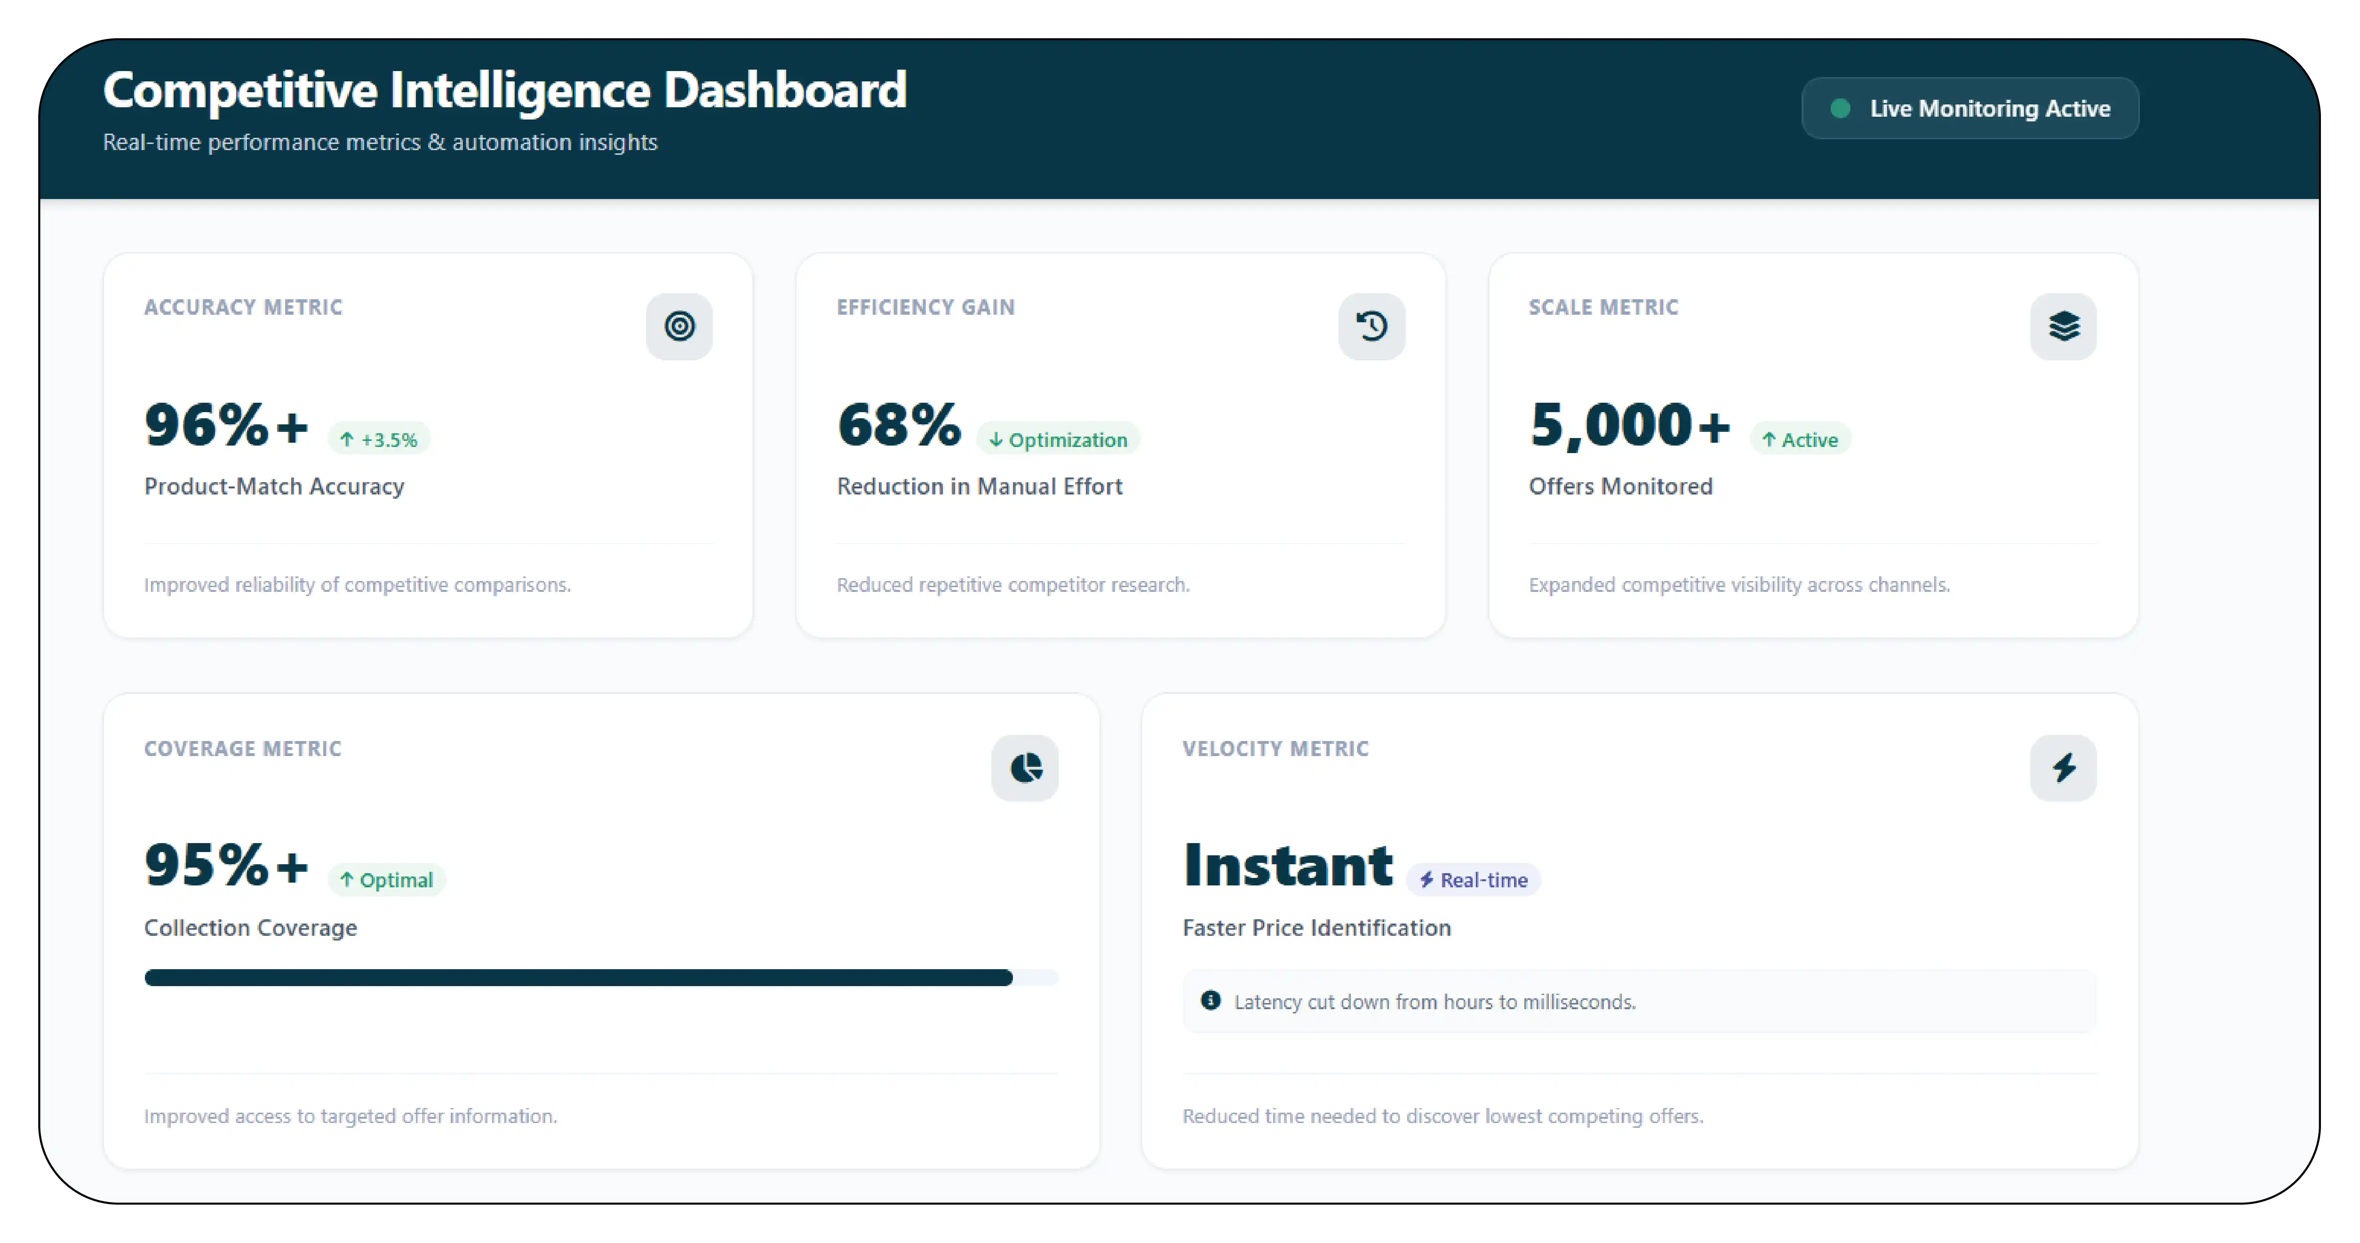Click the VELOCITY METRIC heading

click(1276, 749)
